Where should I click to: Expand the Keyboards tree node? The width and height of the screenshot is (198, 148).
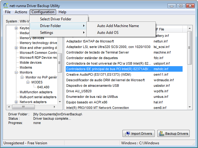tap(16, 28)
